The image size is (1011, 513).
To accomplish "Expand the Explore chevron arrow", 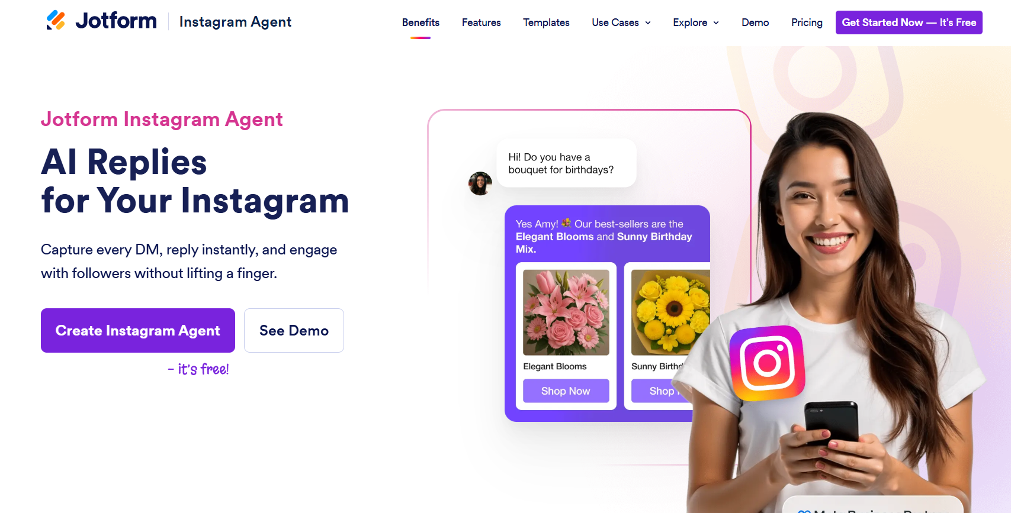I will tap(716, 22).
